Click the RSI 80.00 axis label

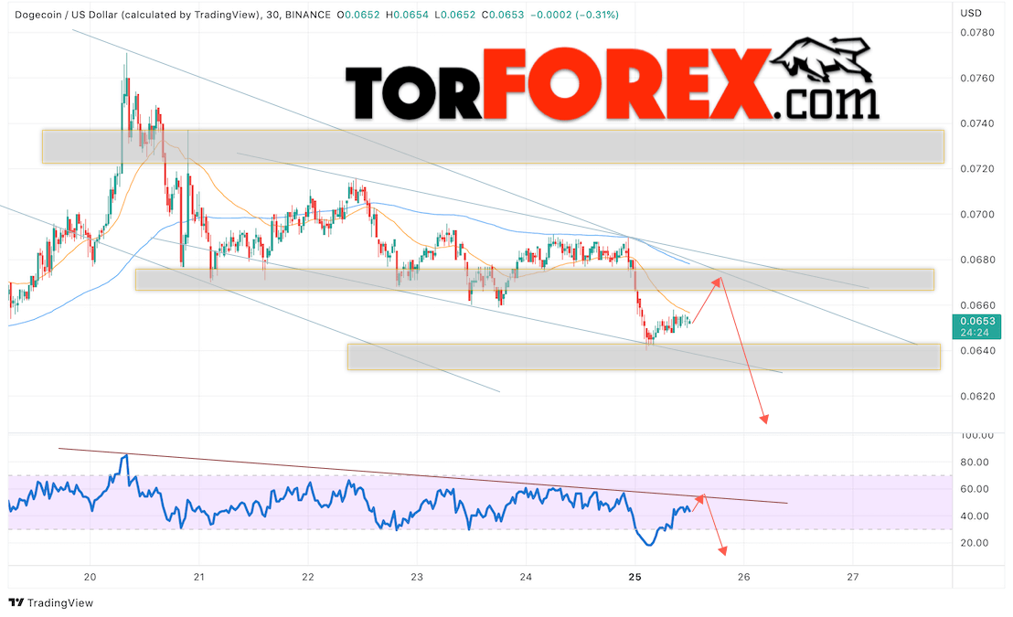975,462
